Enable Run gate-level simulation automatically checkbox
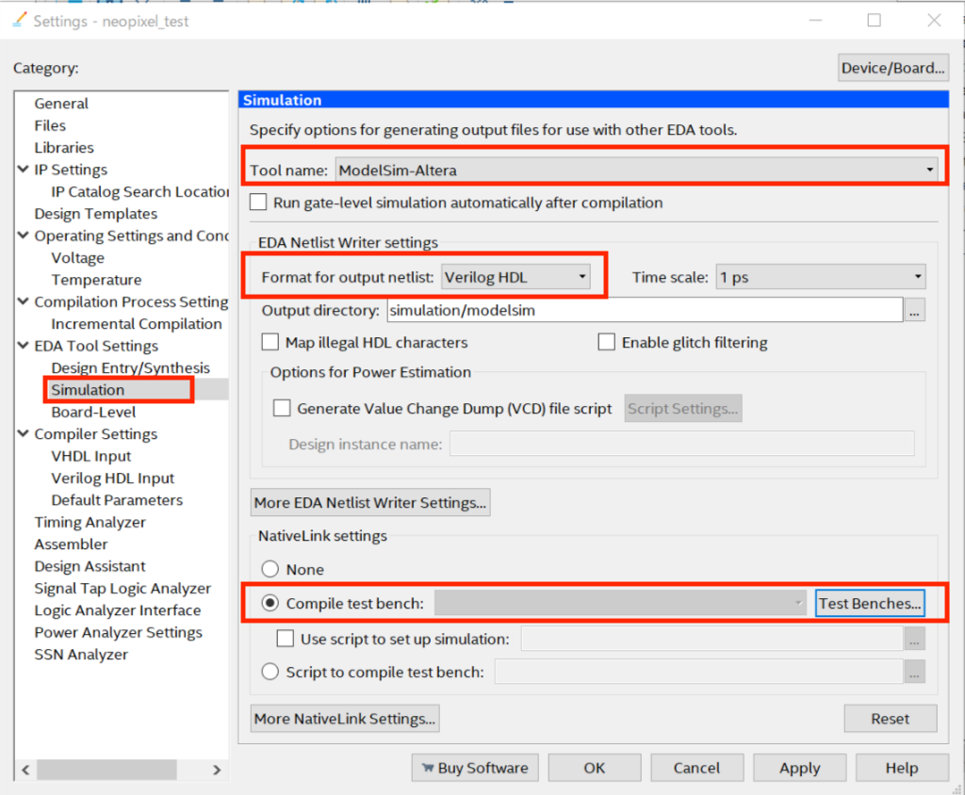 click(x=258, y=203)
